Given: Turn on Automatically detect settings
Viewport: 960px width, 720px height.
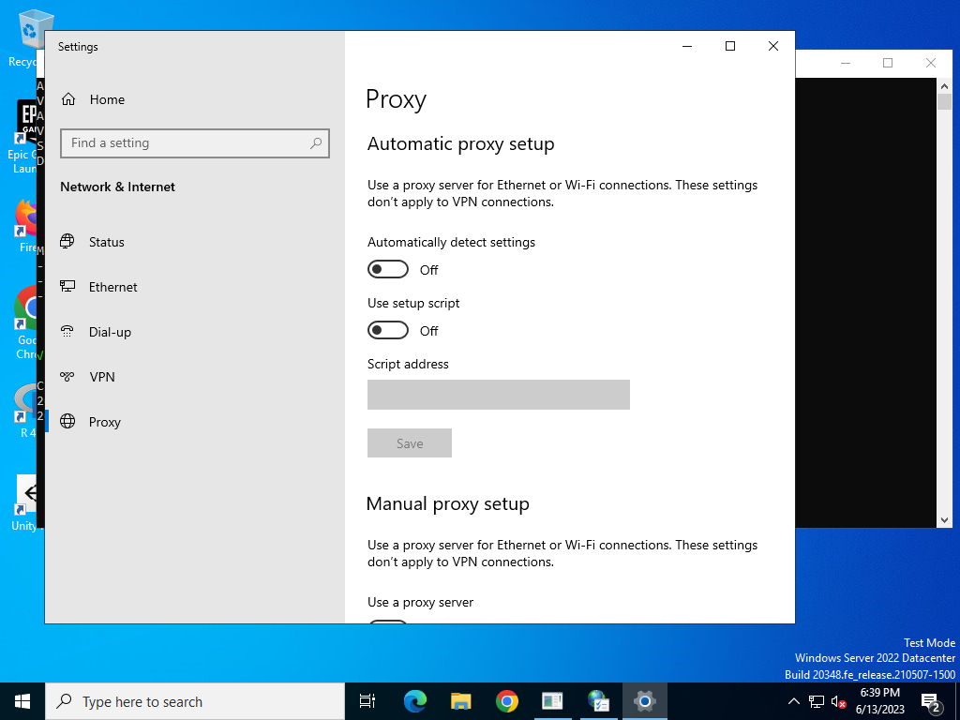Looking at the screenshot, I should [x=388, y=269].
